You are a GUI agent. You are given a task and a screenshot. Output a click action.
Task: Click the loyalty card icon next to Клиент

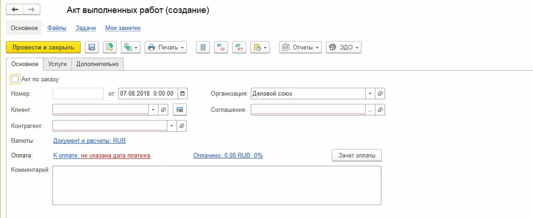180,110
